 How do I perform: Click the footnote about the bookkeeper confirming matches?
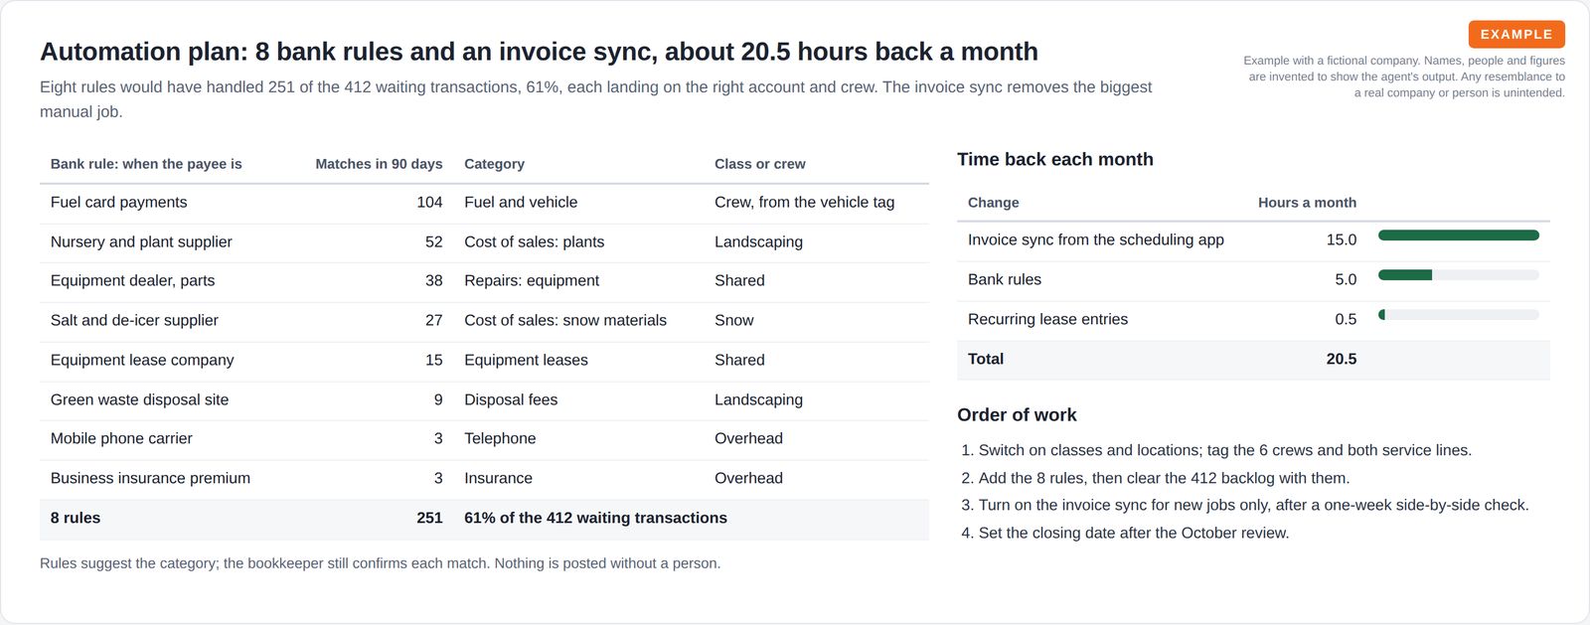[380, 563]
